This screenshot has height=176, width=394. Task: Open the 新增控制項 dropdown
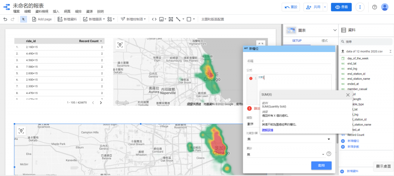click(133, 19)
